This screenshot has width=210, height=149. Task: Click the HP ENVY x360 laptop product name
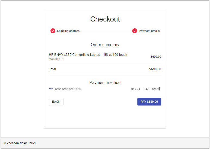(x=88, y=55)
